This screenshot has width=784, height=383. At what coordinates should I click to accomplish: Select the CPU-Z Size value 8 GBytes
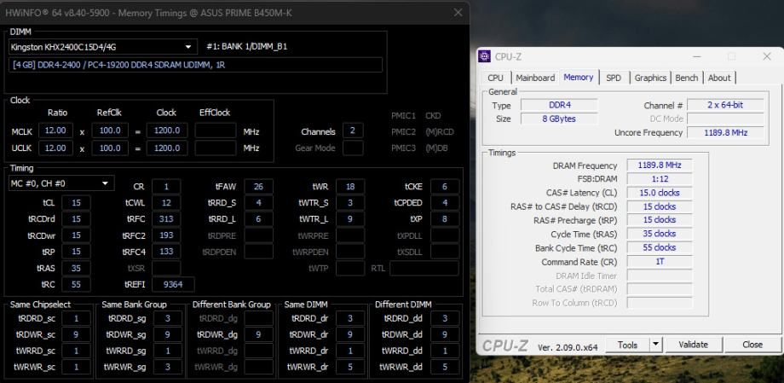(x=559, y=119)
